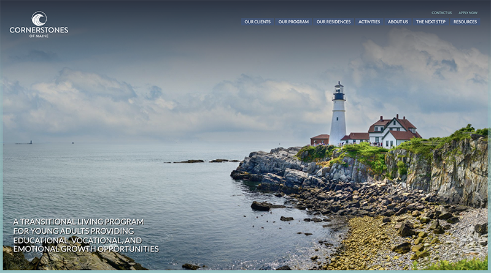
Task: Click the Transitional Living Program headline
Action: pos(86,235)
